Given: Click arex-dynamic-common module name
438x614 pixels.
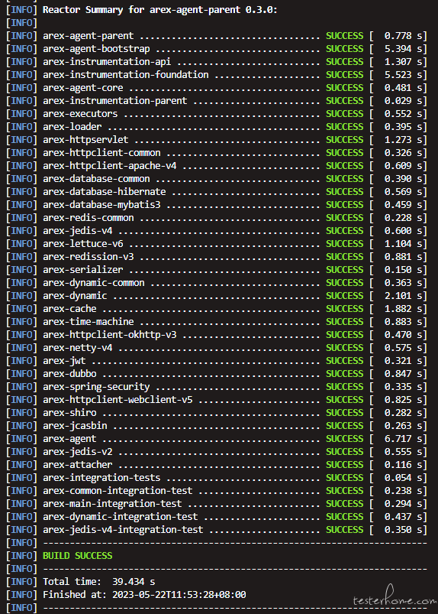Looking at the screenshot, I should (x=93, y=282).
